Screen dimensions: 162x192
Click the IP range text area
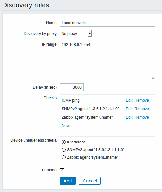pos(107,60)
